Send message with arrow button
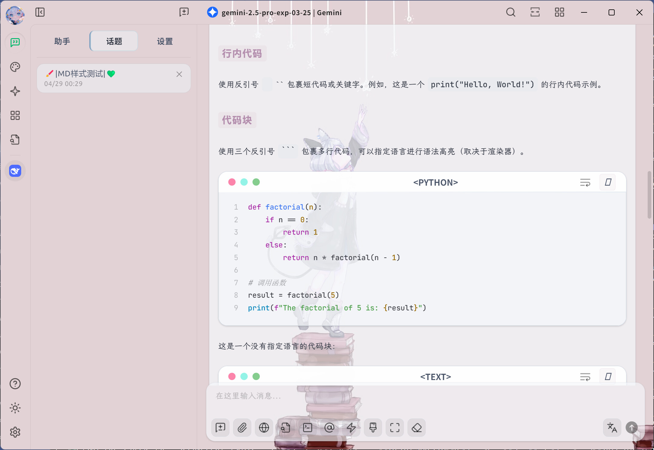Screen dimensions: 654x450 (x=632, y=428)
